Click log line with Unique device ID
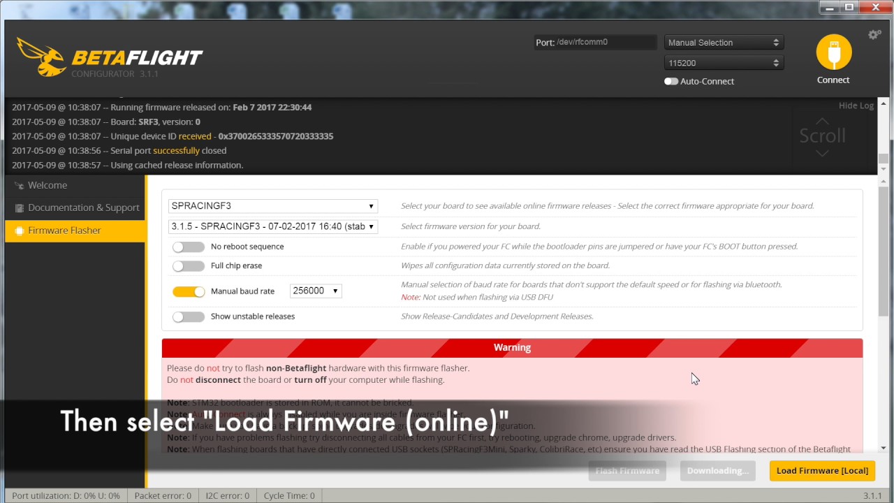This screenshot has height=503, width=894. click(173, 136)
